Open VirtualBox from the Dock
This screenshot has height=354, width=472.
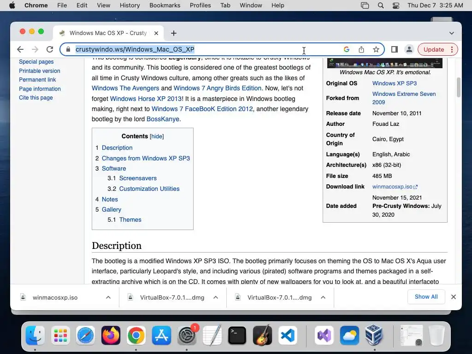pos(374,335)
